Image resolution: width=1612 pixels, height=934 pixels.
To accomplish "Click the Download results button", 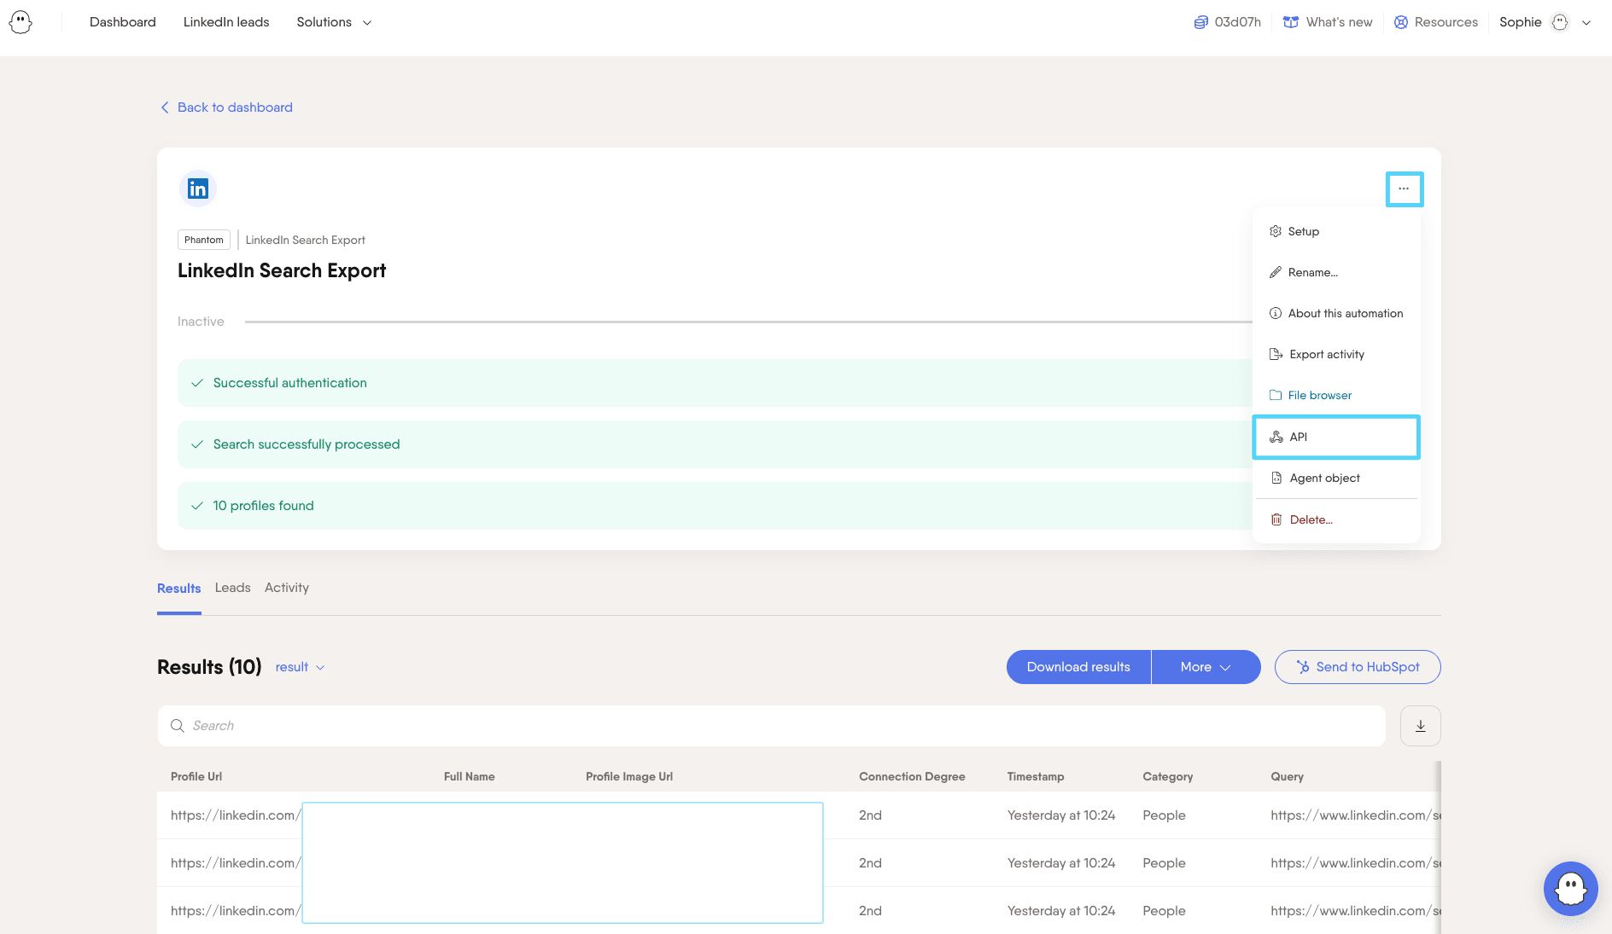I will point(1078,667).
